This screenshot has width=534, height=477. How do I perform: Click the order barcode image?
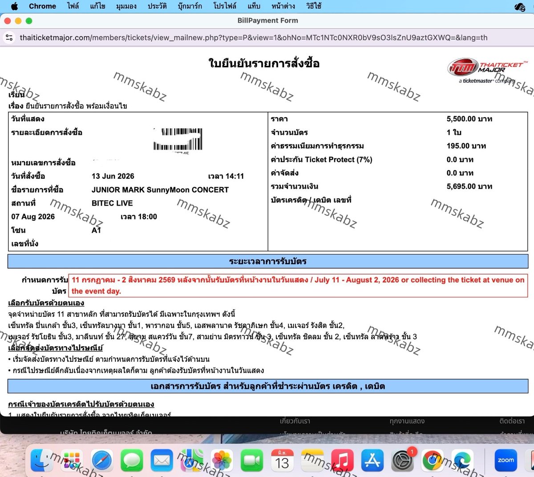(178, 140)
